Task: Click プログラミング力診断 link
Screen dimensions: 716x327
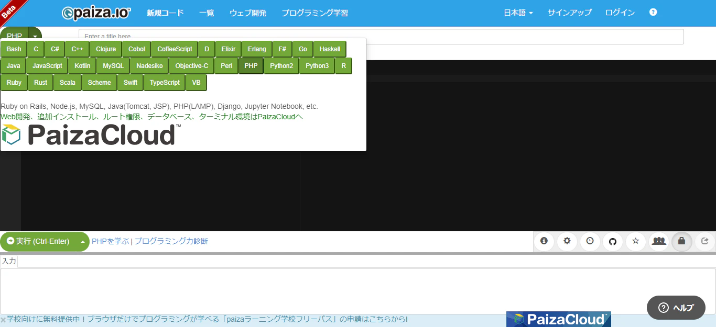Action: (x=171, y=241)
